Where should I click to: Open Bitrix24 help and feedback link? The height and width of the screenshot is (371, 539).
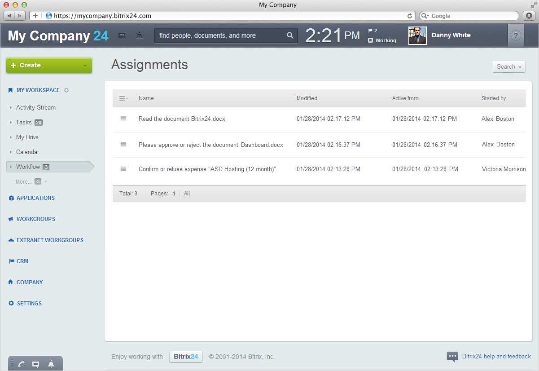496,356
